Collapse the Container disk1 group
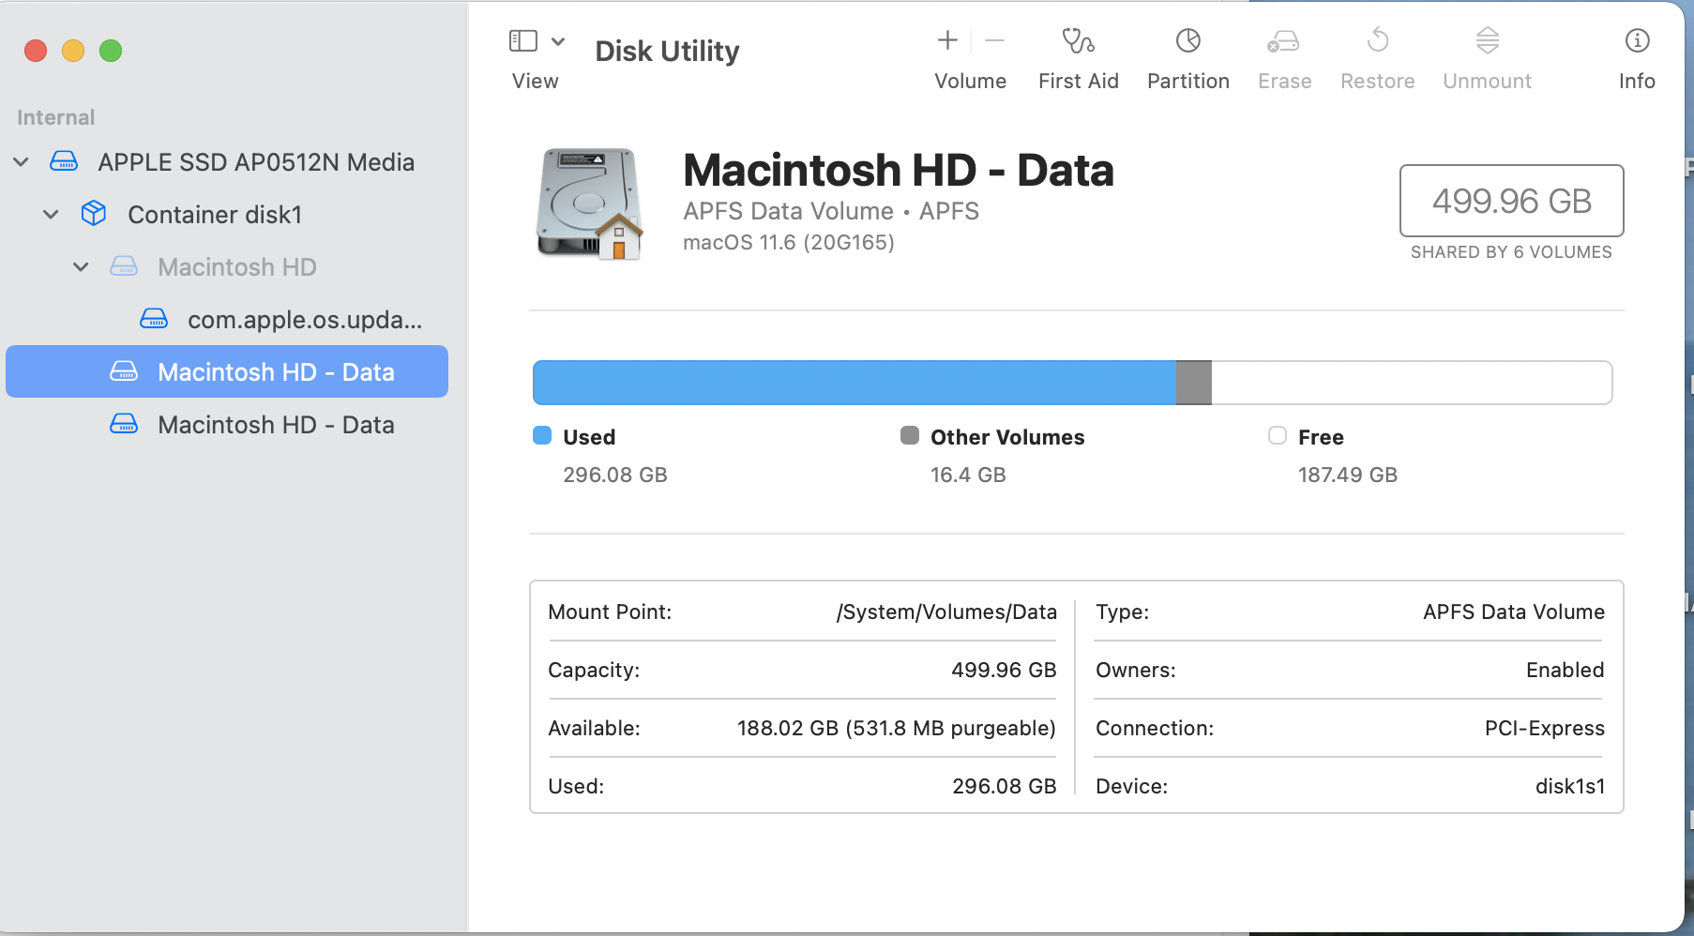The width and height of the screenshot is (1694, 936). click(x=52, y=215)
